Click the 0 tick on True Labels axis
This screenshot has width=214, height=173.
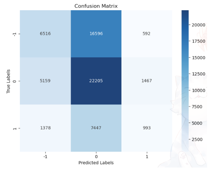pyautogui.click(x=15, y=81)
